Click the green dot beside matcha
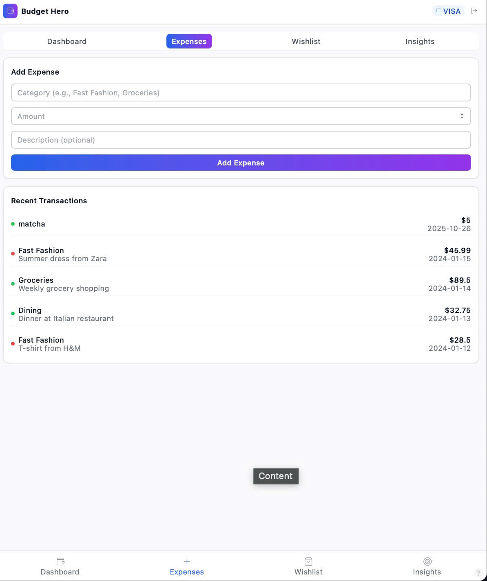The width and height of the screenshot is (487, 581). tap(13, 224)
